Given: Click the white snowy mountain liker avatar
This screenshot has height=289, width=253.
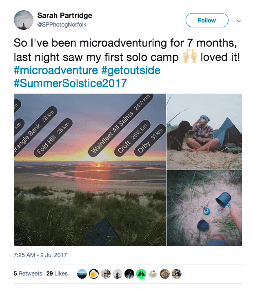Looking at the screenshot, I should (153, 273).
